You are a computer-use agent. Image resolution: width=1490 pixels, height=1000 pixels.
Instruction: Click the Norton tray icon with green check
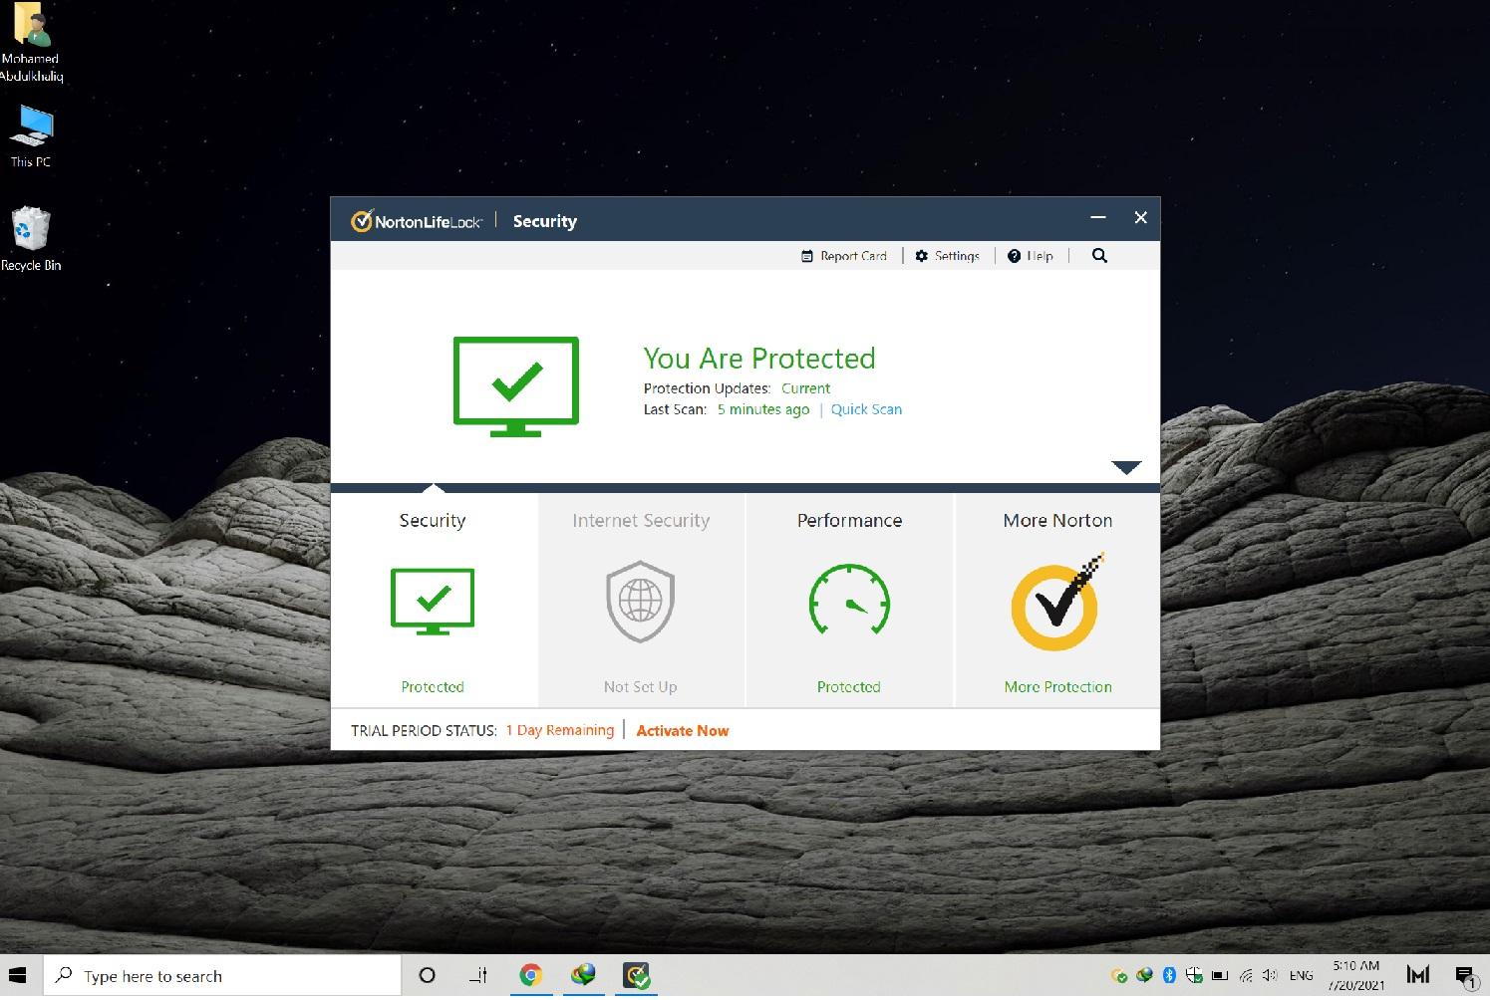(x=1119, y=976)
